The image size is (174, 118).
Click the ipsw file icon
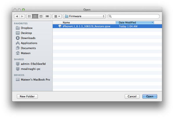pyautogui.click(x=60, y=26)
